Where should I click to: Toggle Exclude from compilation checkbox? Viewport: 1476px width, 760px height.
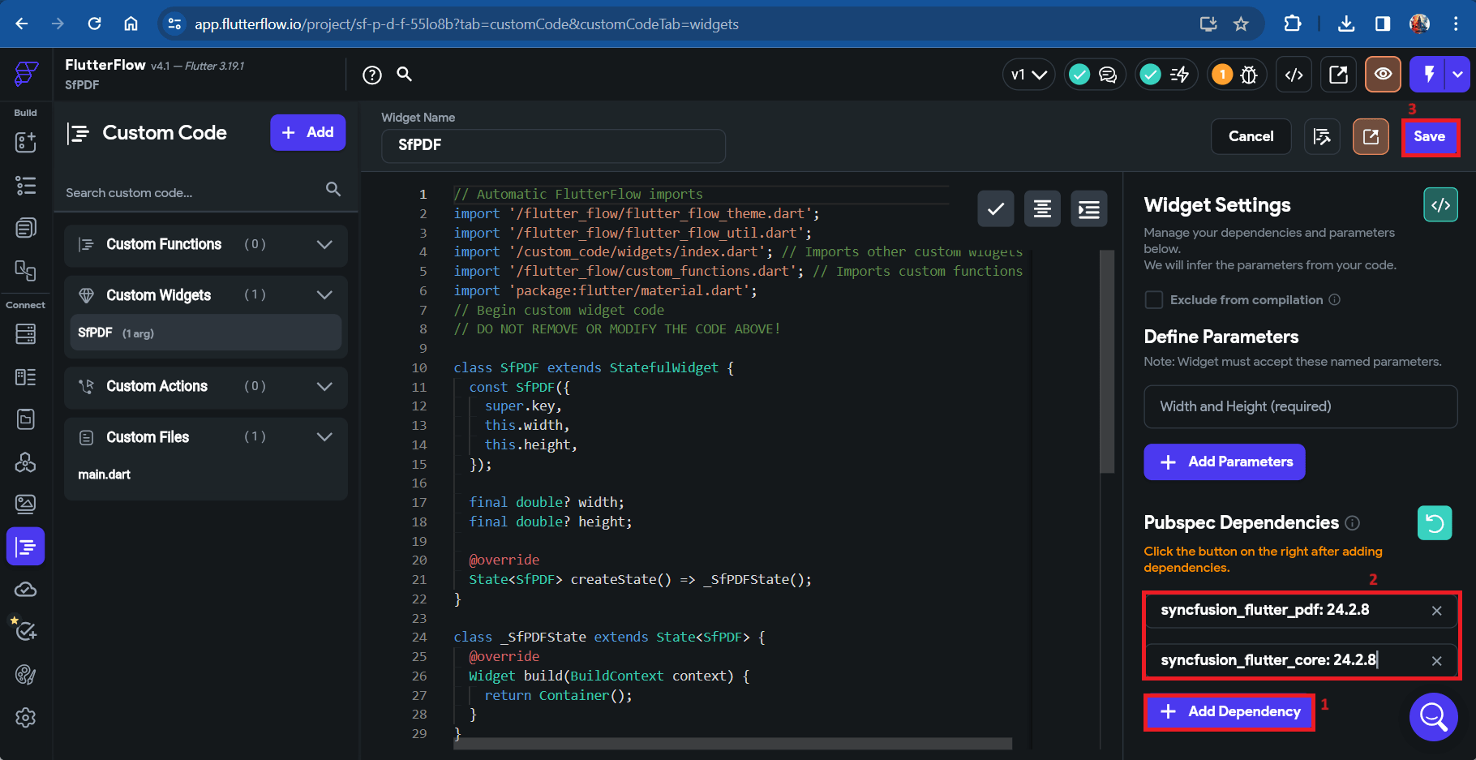coord(1153,300)
